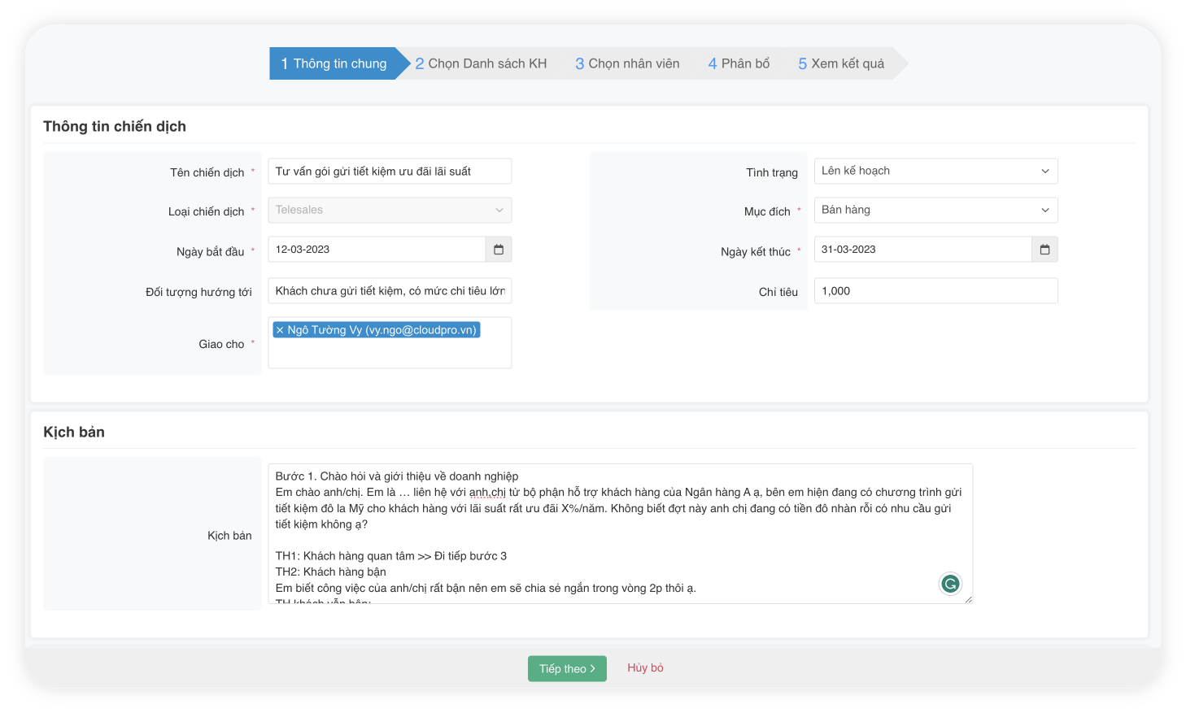Open the Loại chiến dịch Telesales dropdown
This screenshot has width=1186, height=713.
click(x=390, y=210)
